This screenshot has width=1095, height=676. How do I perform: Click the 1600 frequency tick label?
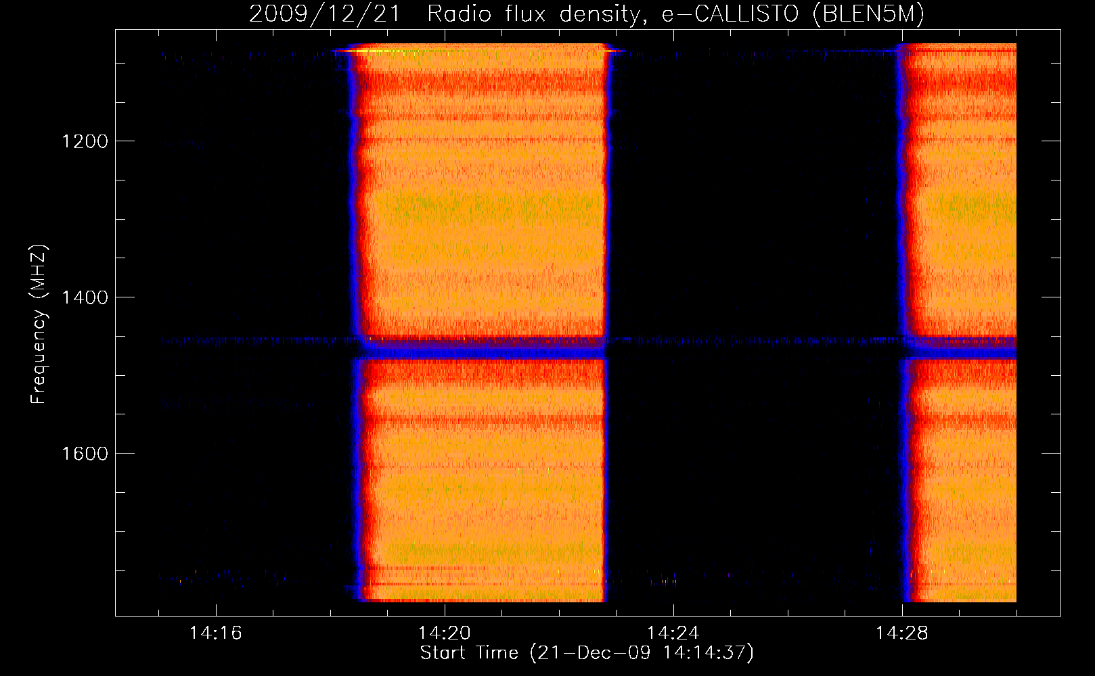84,453
